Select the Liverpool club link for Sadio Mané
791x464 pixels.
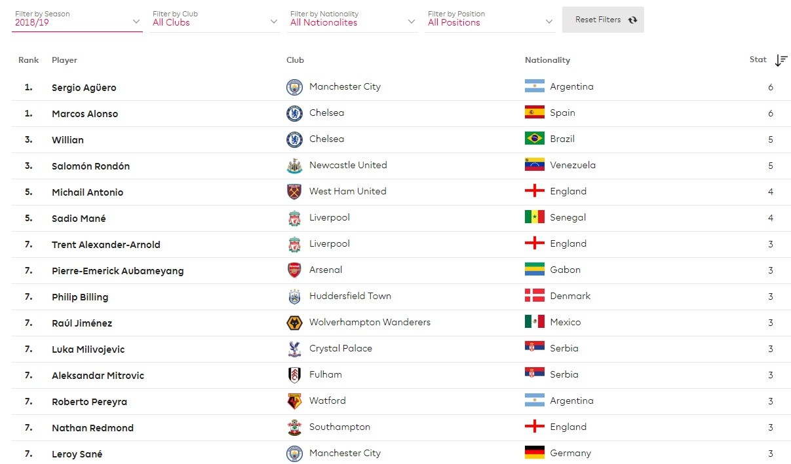click(x=329, y=217)
